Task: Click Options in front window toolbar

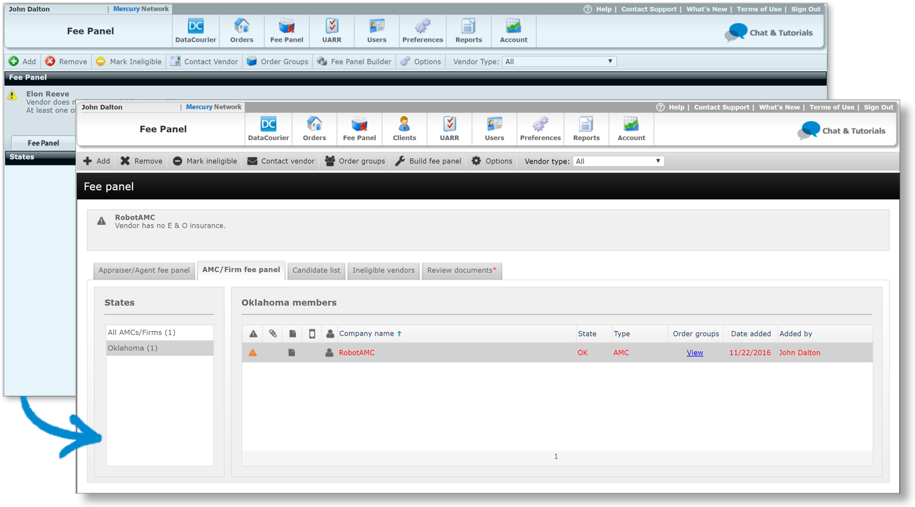Action: coord(492,161)
